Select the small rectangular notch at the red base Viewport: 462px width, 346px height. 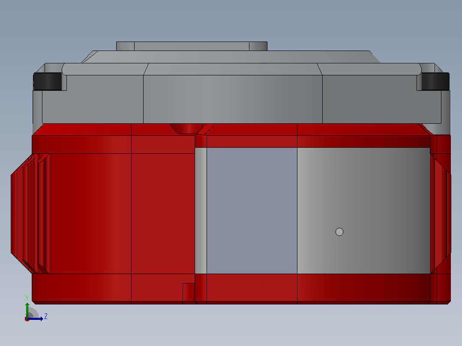tap(189, 293)
